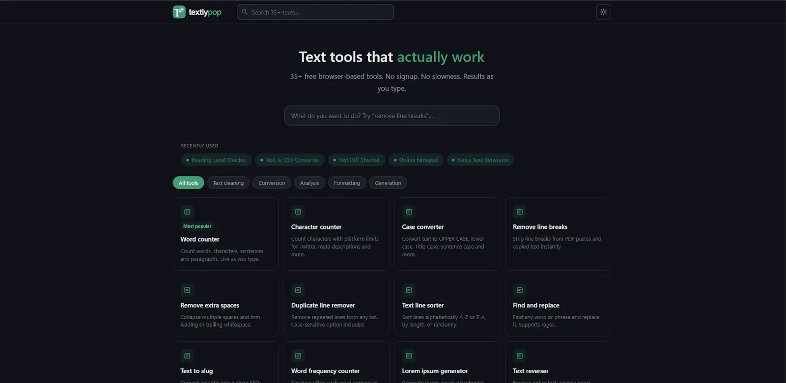Open recently used Fancy Text Generator
The height and width of the screenshot is (383, 786).
(480, 160)
